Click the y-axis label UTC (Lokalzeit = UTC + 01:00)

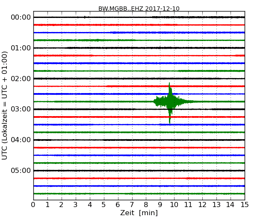point(5,105)
